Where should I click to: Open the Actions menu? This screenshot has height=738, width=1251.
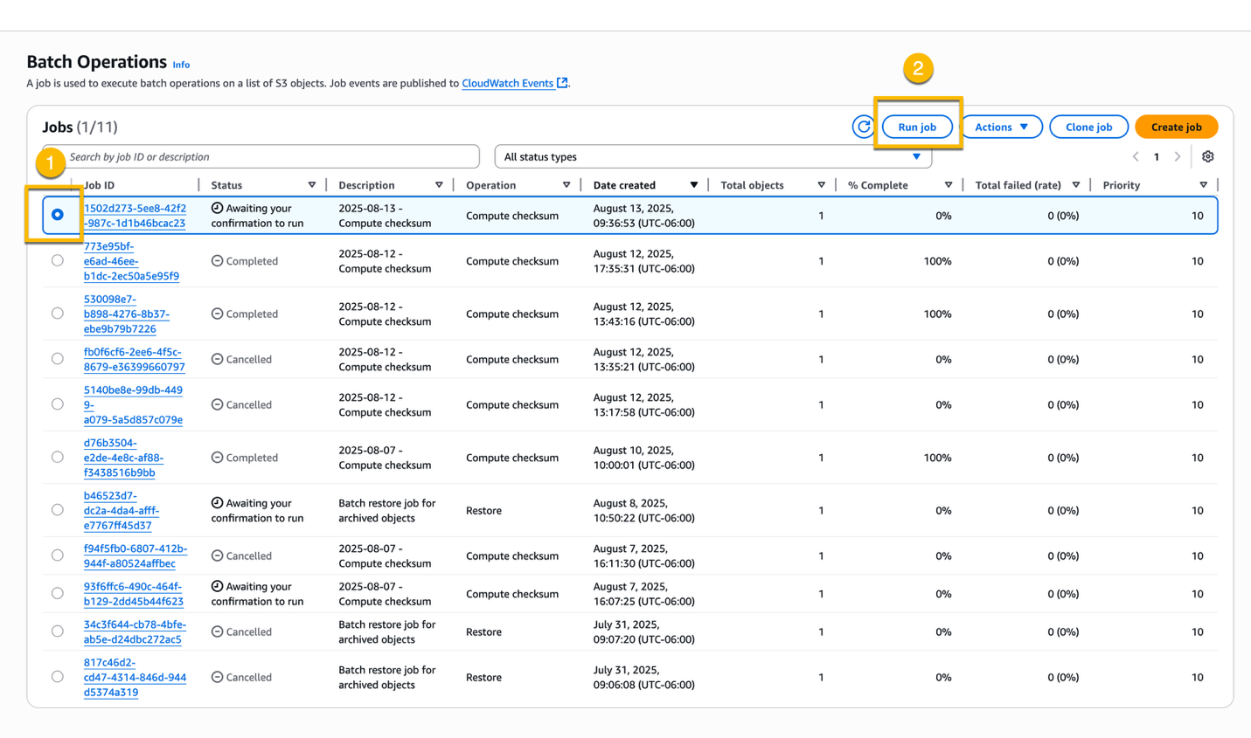1001,127
